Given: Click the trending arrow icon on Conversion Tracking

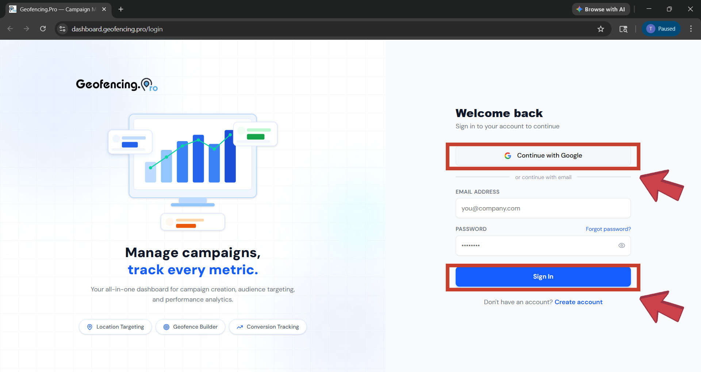Looking at the screenshot, I should pos(240,327).
